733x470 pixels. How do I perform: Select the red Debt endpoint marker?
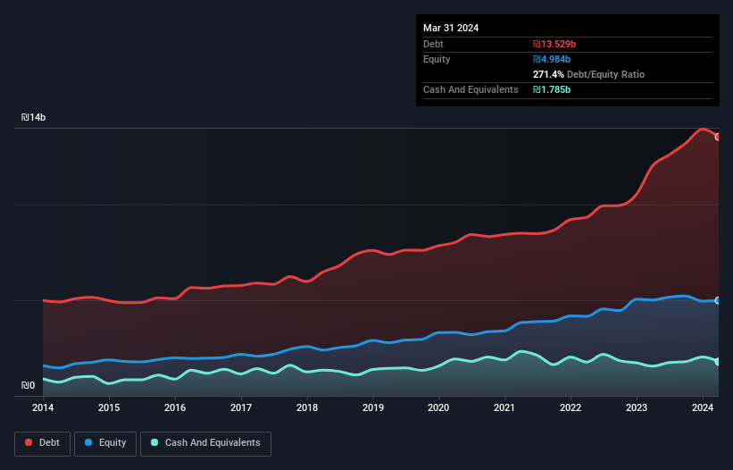[x=718, y=137]
